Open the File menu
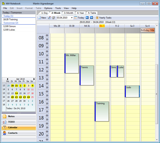The image size is (160, 143). click(x=5, y=8)
